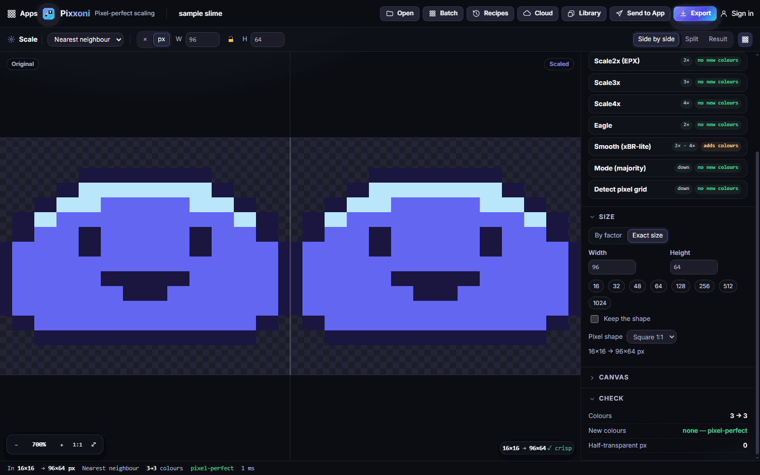Open the Library
This screenshot has width=760, height=475.
click(x=584, y=13)
